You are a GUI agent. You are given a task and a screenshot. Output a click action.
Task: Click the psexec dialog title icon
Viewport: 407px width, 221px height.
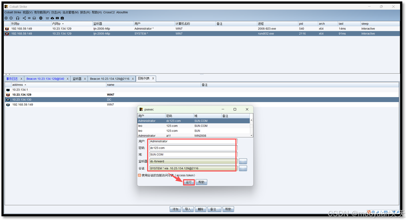[141, 109]
